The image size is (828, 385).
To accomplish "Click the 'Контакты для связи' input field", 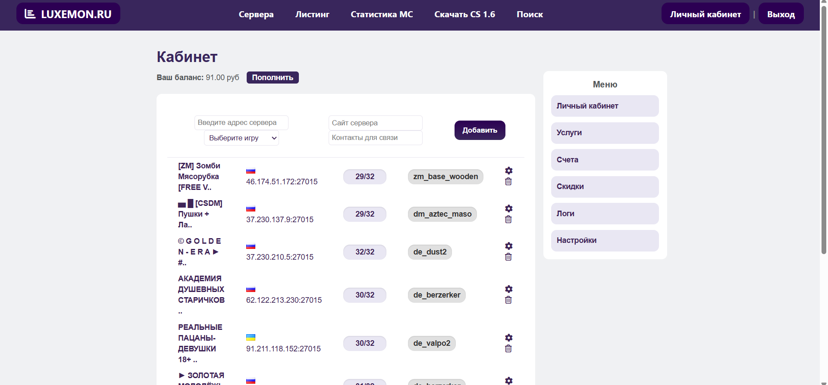I will (375, 138).
